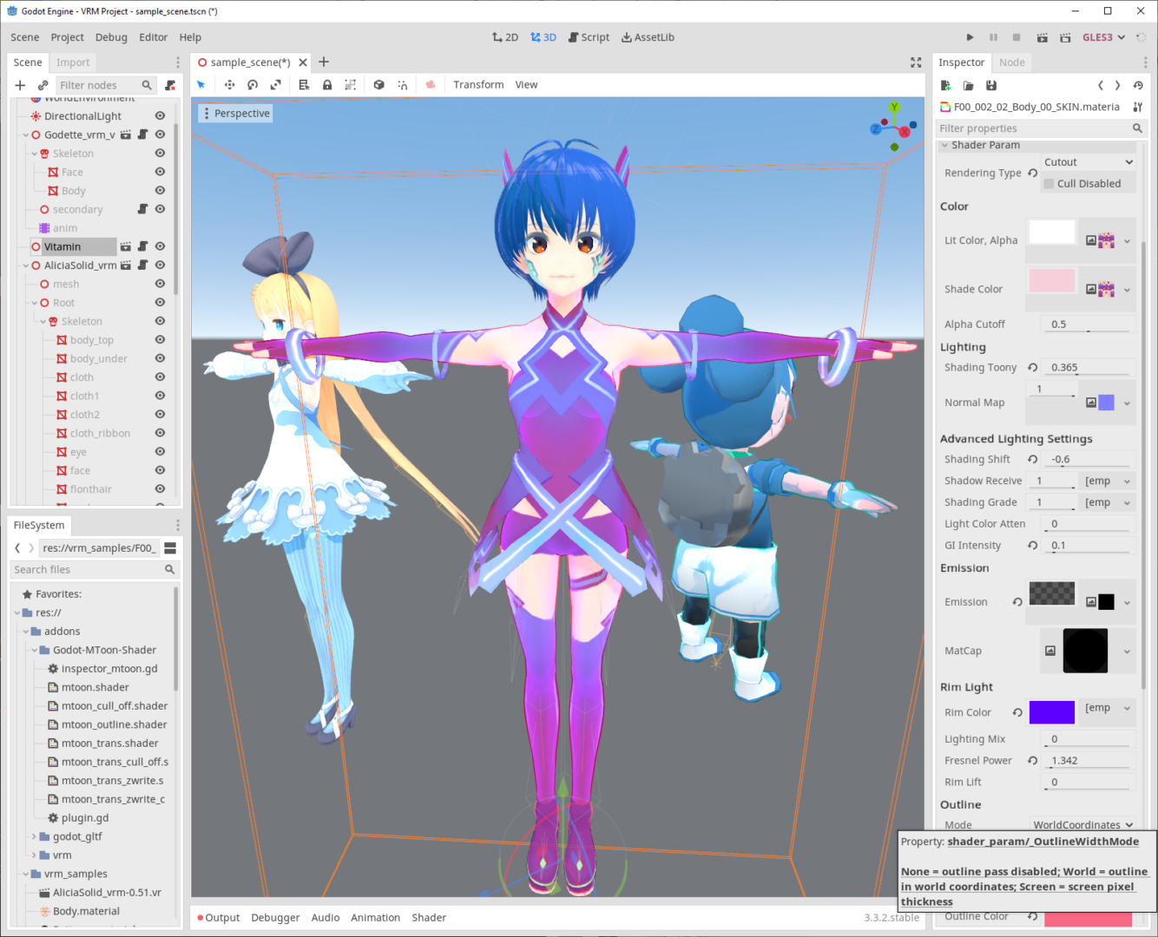Open the Script workspace
Screen dimensions: 1158x937
589,37
